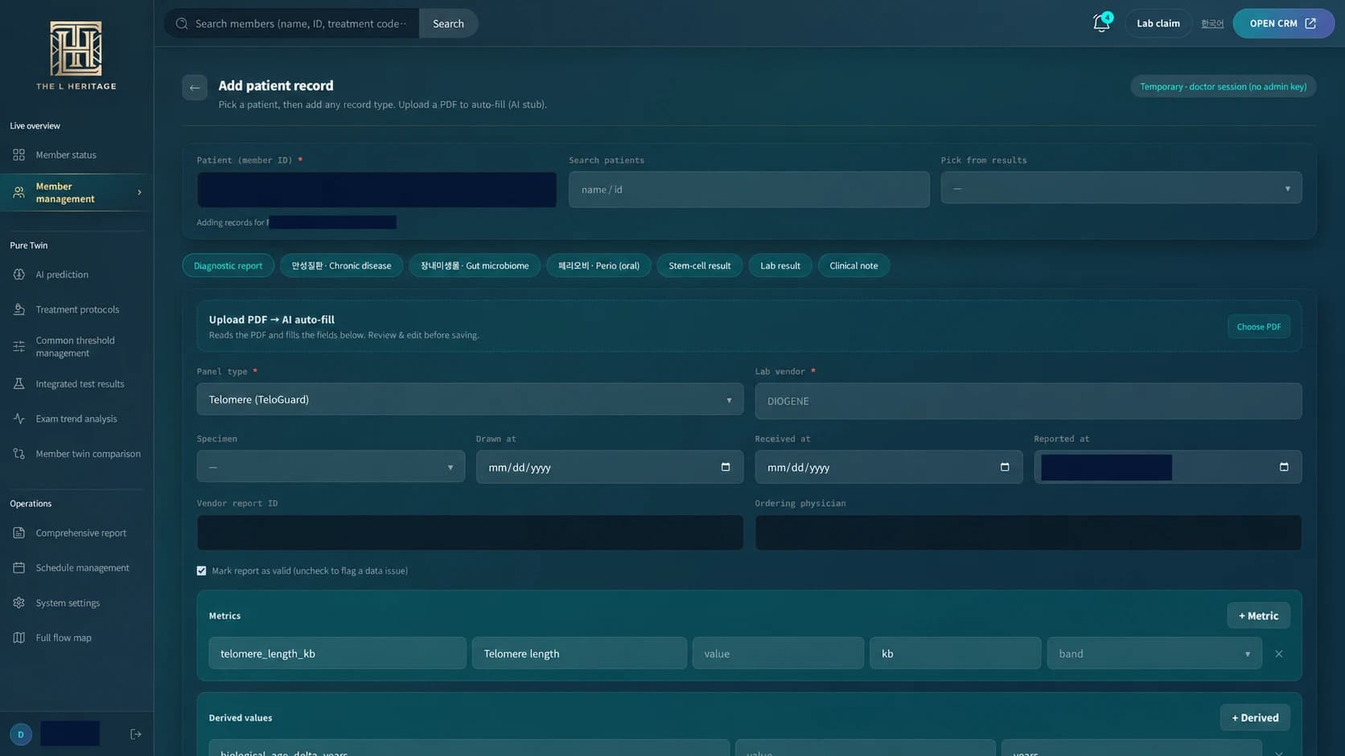
Task: Switch to the Stem-cell result tab
Action: tap(700, 266)
